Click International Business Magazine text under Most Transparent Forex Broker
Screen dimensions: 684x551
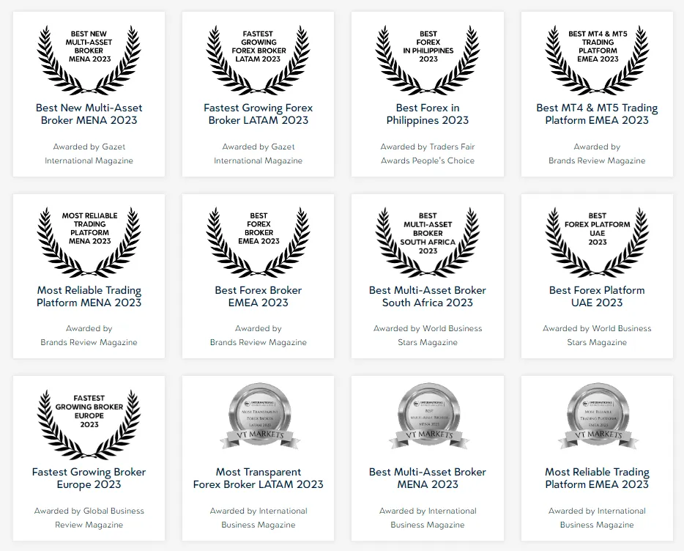259,518
